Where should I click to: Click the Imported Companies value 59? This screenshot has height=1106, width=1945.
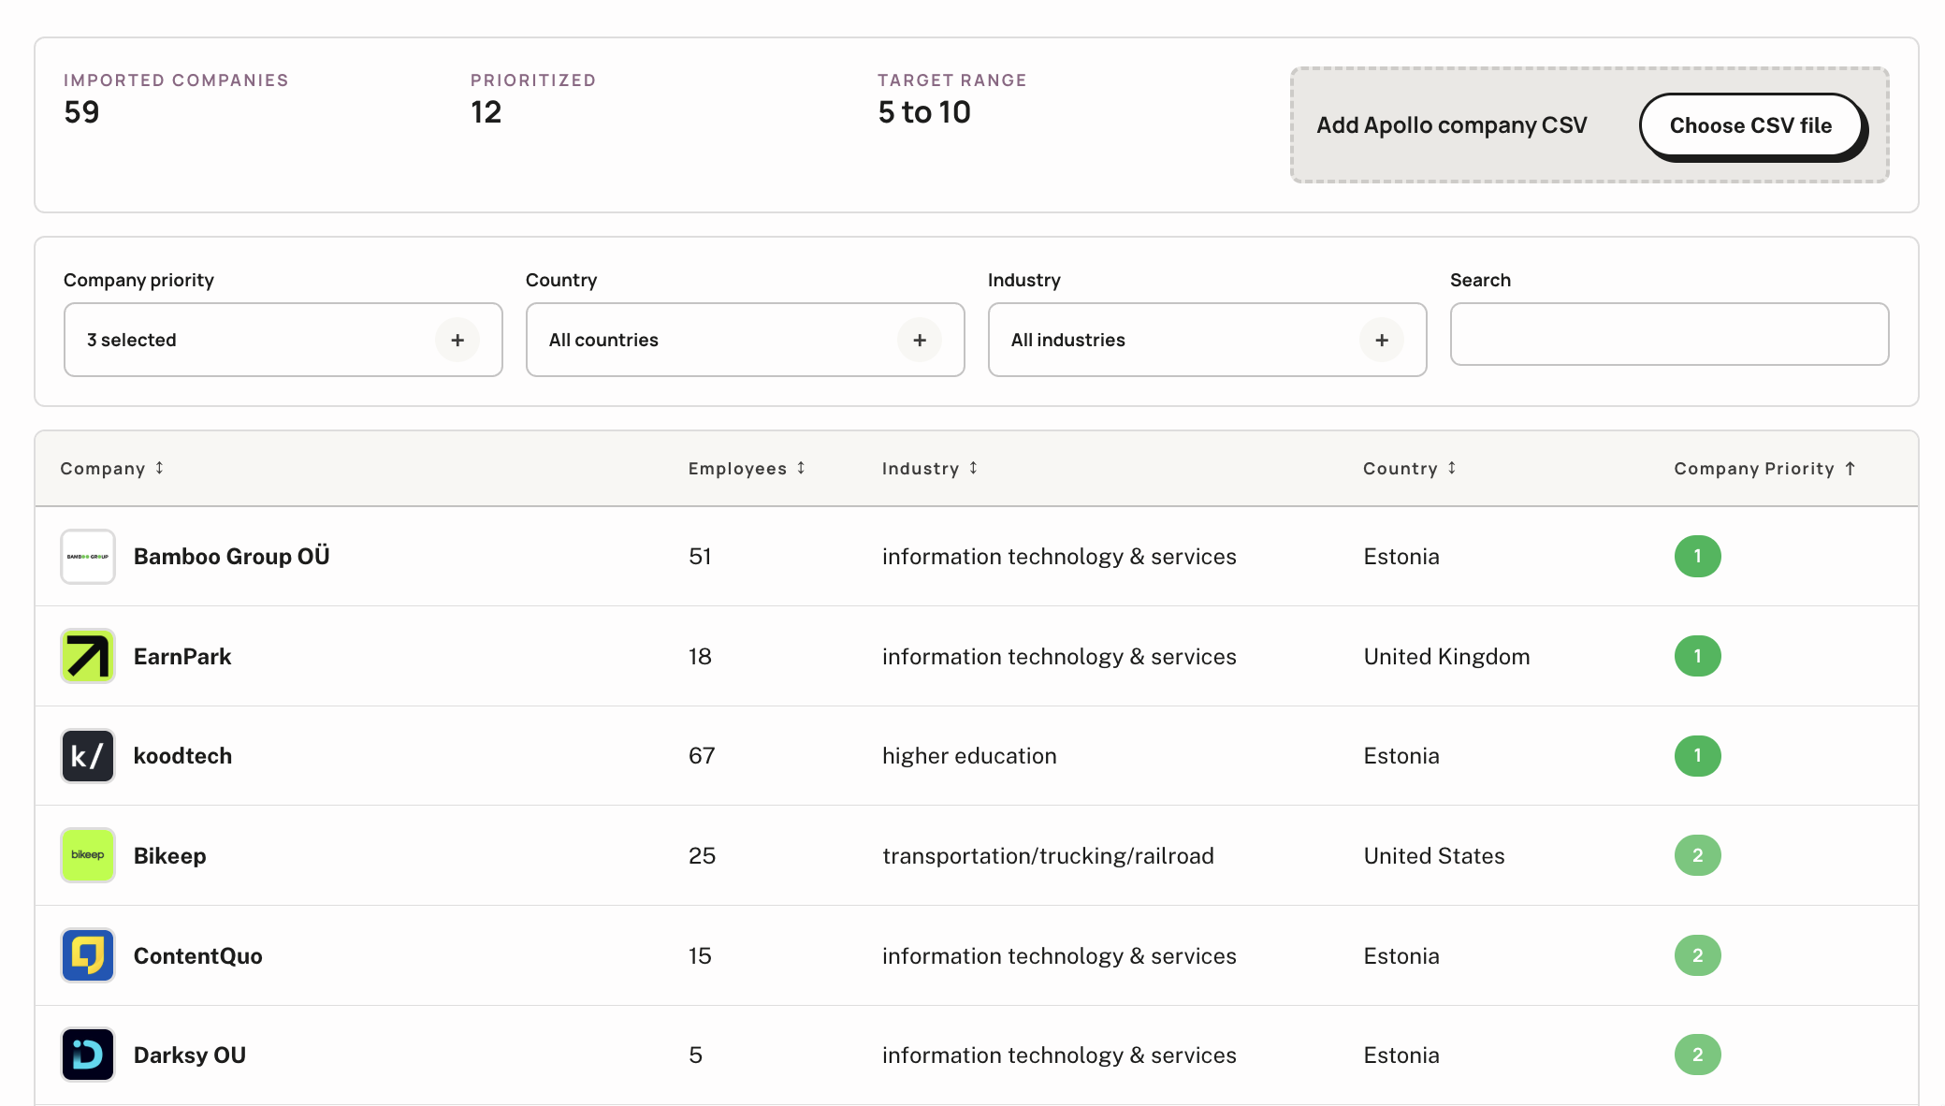coord(81,112)
